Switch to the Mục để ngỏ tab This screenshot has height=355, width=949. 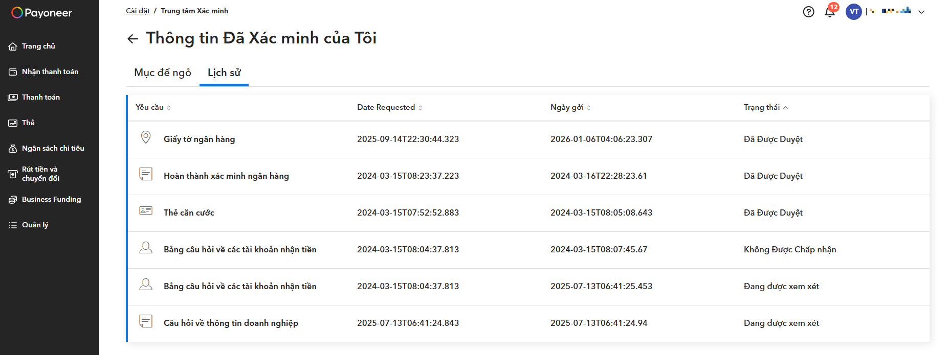(x=163, y=73)
